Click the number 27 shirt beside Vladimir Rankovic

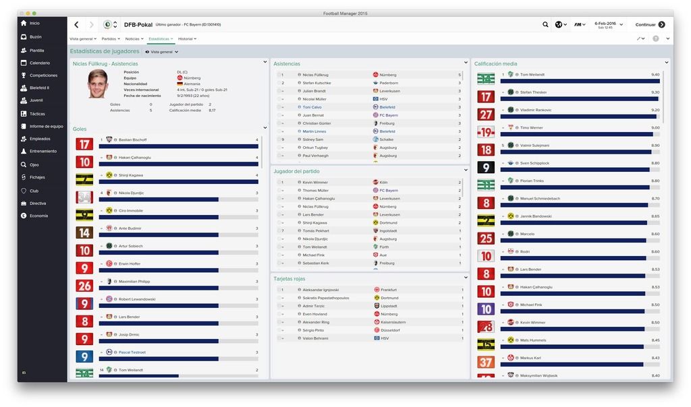click(x=486, y=115)
